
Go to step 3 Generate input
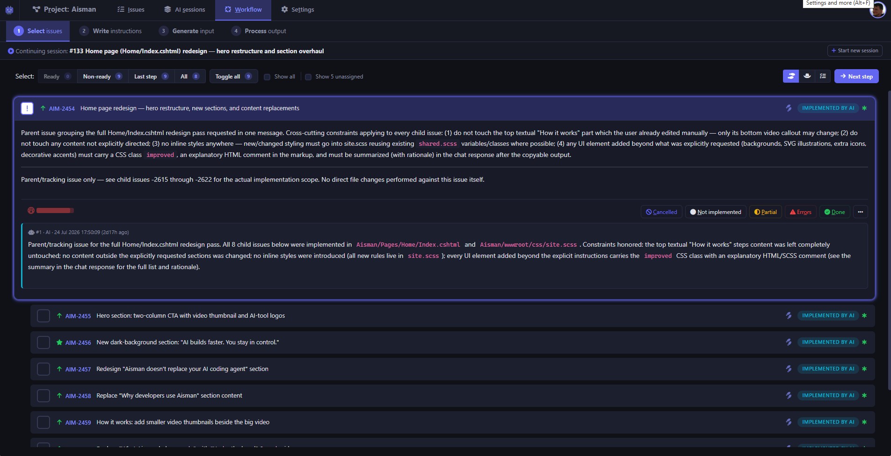(x=187, y=31)
